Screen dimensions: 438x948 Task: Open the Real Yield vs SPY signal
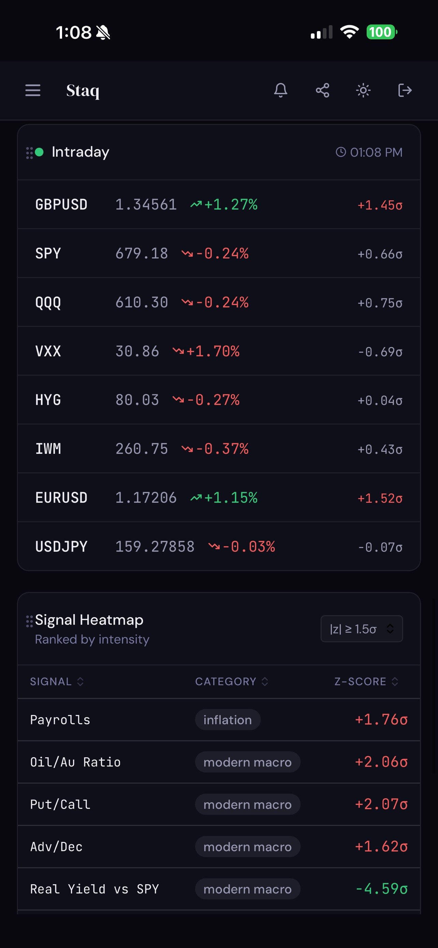[219, 889]
